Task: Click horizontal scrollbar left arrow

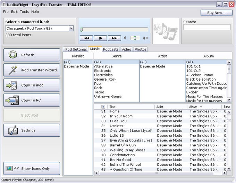Action: point(96,173)
